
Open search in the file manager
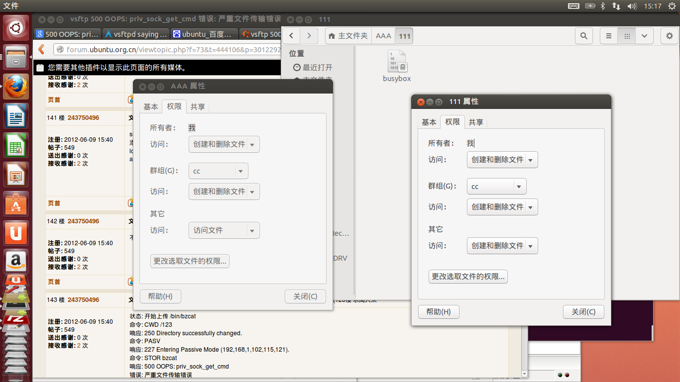coord(584,36)
